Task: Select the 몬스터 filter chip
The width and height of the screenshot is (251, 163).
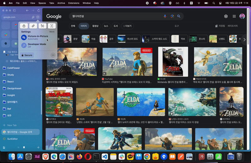Action: 198,39
